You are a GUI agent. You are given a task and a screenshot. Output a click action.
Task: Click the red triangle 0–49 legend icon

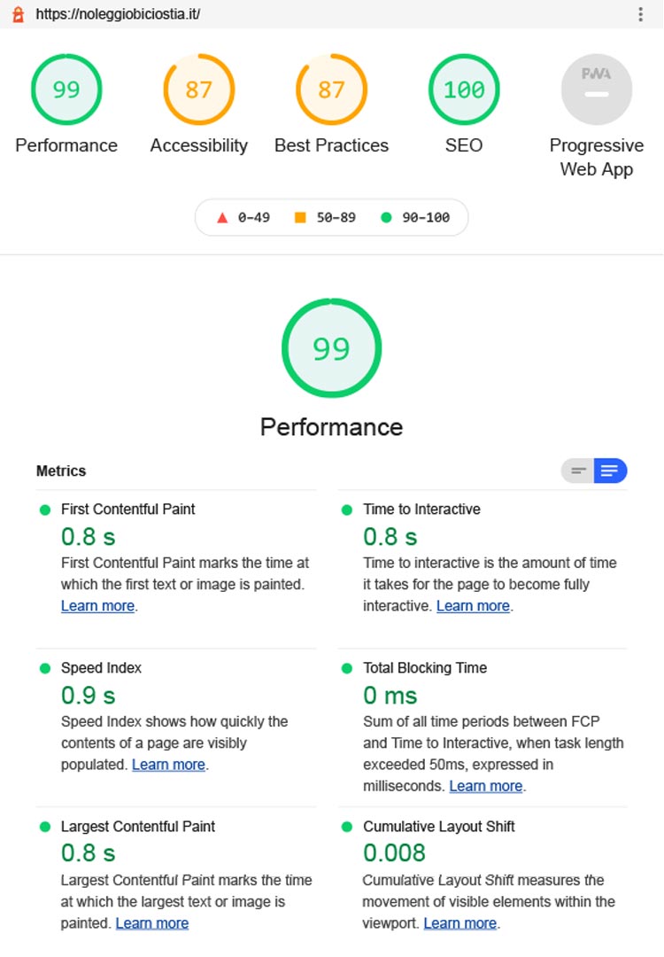tap(222, 217)
